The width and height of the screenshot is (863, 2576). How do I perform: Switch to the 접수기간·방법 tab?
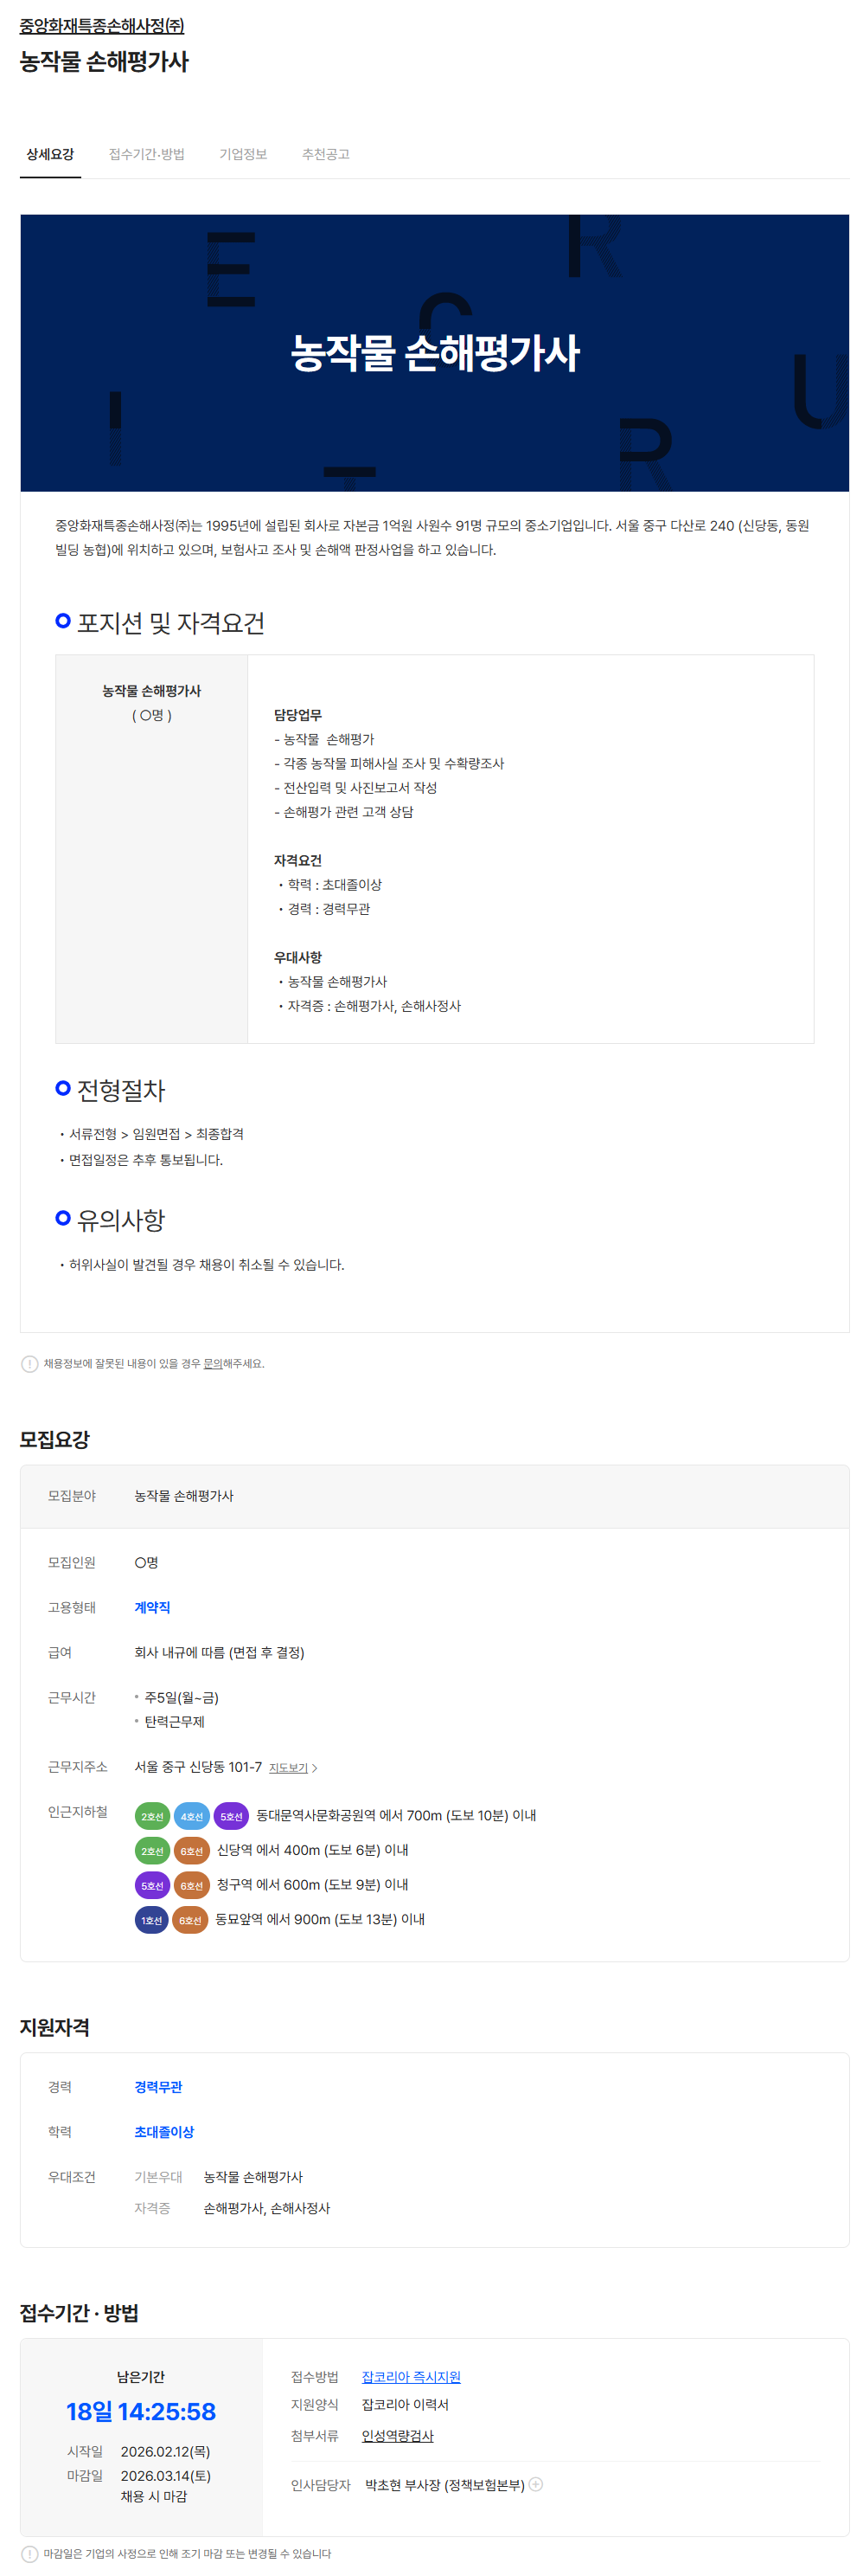tap(147, 154)
